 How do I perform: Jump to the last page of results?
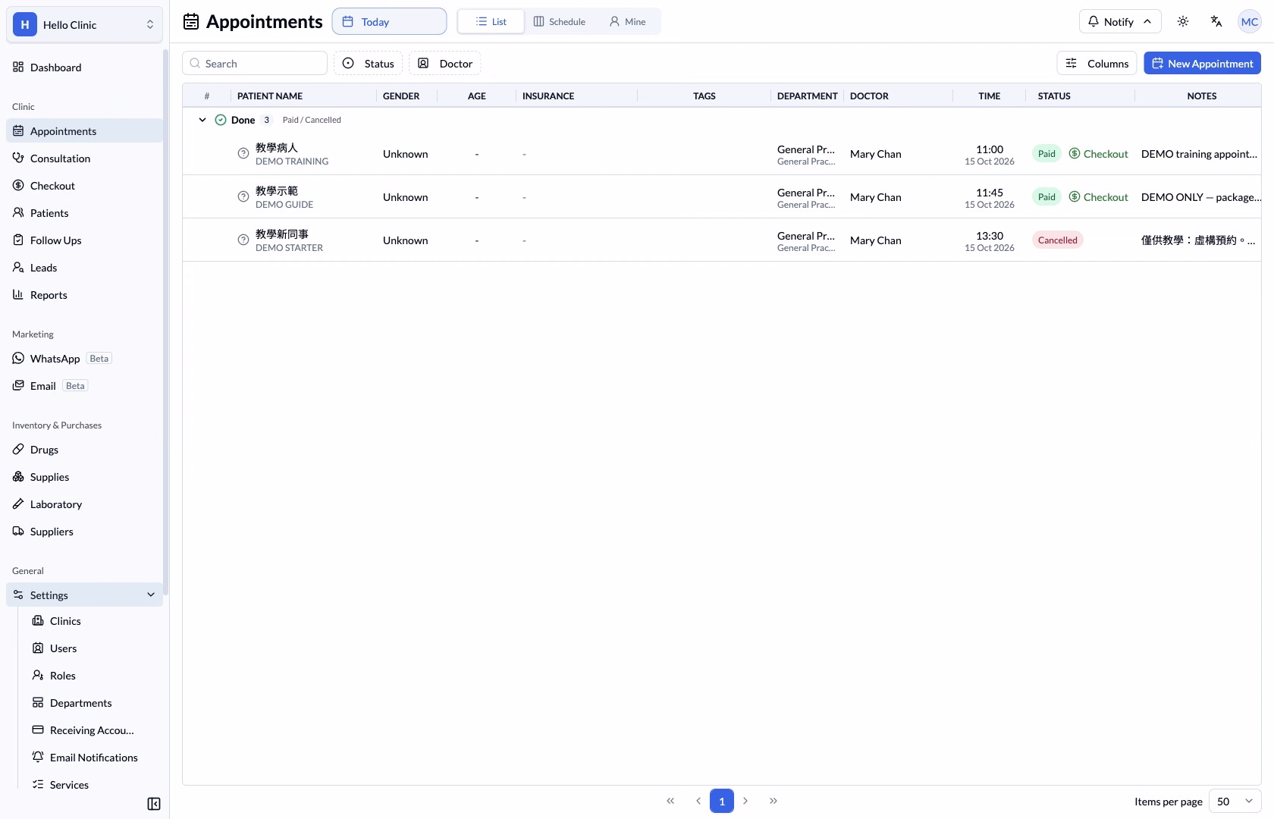pos(773,801)
